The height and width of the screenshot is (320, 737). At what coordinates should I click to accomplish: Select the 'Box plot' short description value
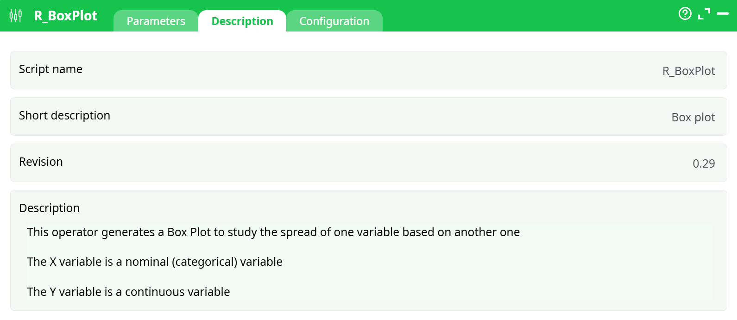(693, 117)
